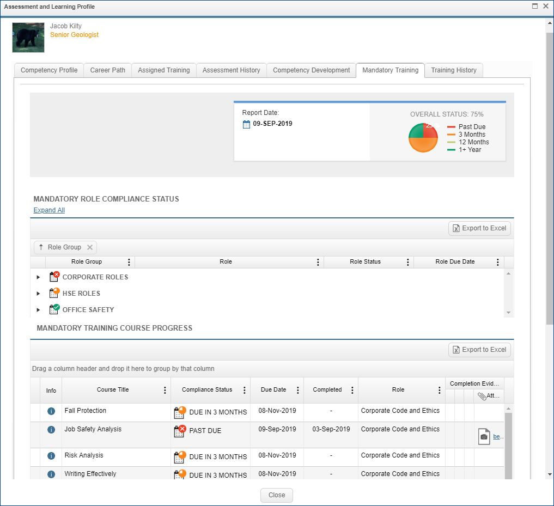This screenshot has height=506, width=554.
Task: Open info for Job Safety Analysis course
Action: click(x=51, y=429)
